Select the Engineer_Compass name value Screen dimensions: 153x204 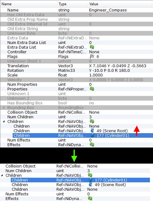108,10
